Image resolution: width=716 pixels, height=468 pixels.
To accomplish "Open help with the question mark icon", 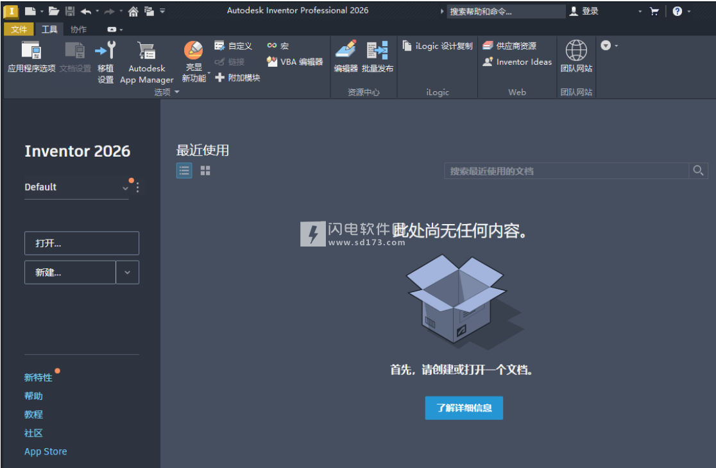I will [x=678, y=12].
